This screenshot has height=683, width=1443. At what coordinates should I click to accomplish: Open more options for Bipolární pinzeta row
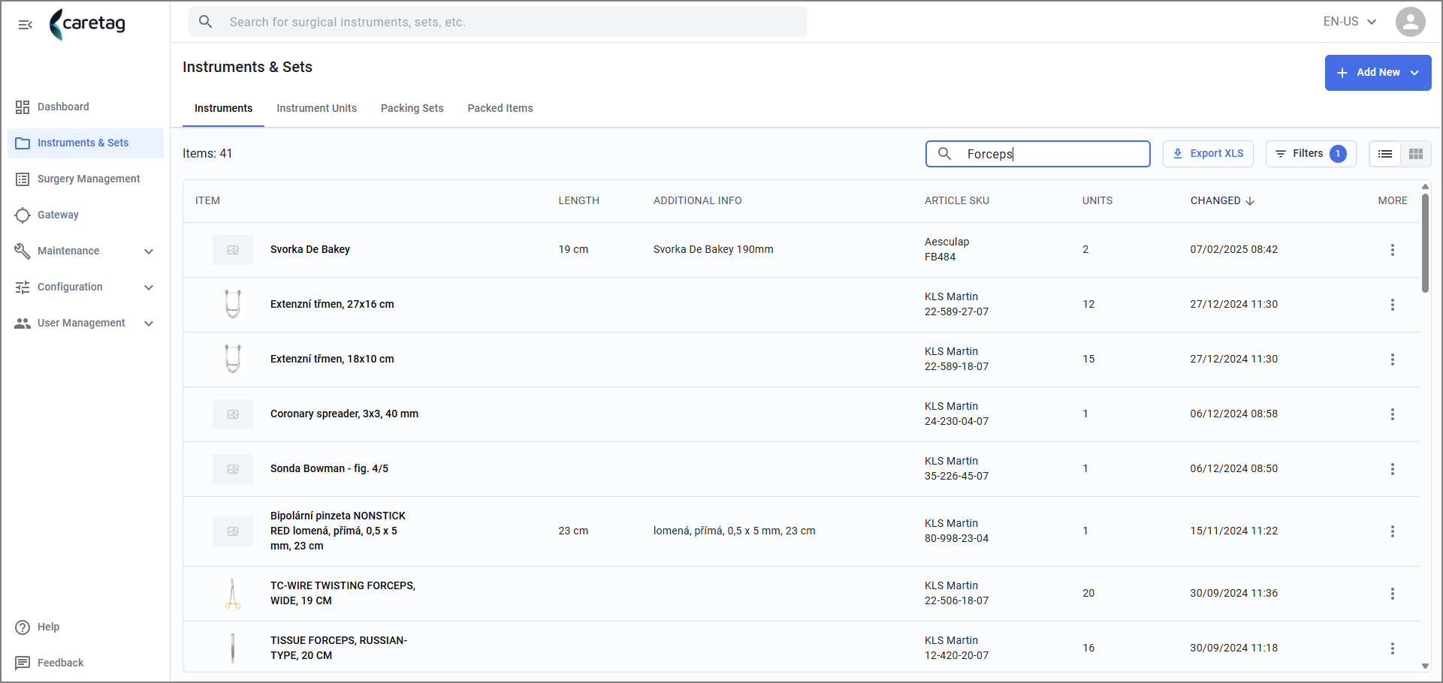(1392, 531)
